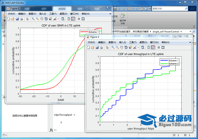Insert Colorbar in Figure 2

pyautogui.click(x=148, y=48)
